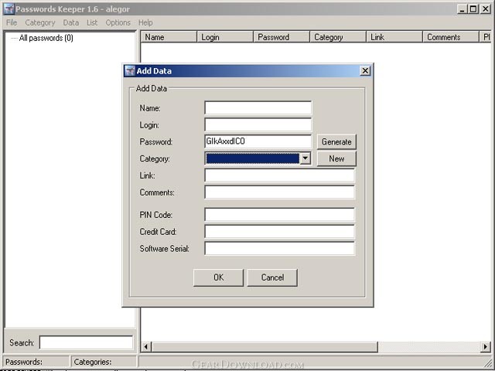Focus the Software Serial input field
495x371 pixels.
tap(280, 249)
